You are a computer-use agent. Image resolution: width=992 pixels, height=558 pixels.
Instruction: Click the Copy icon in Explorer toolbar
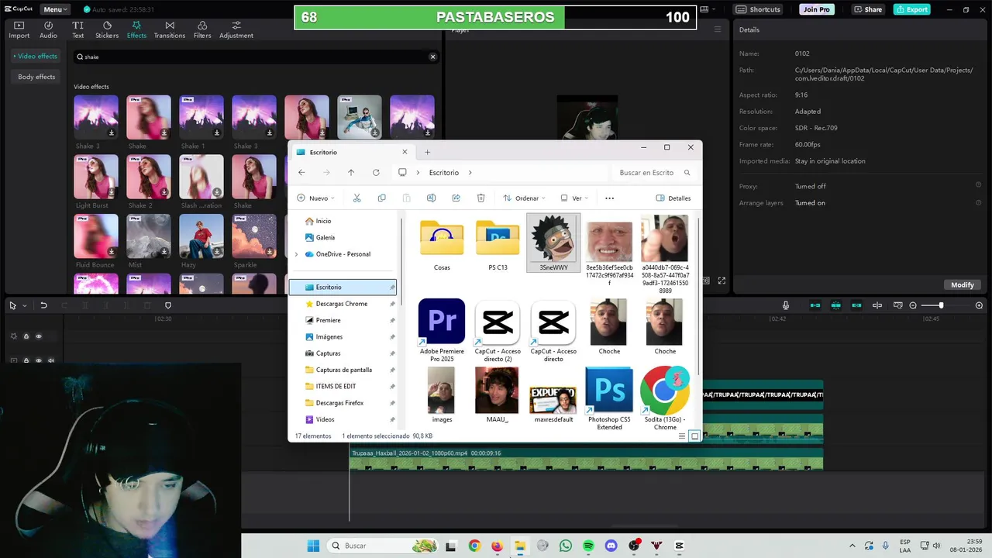pos(381,198)
